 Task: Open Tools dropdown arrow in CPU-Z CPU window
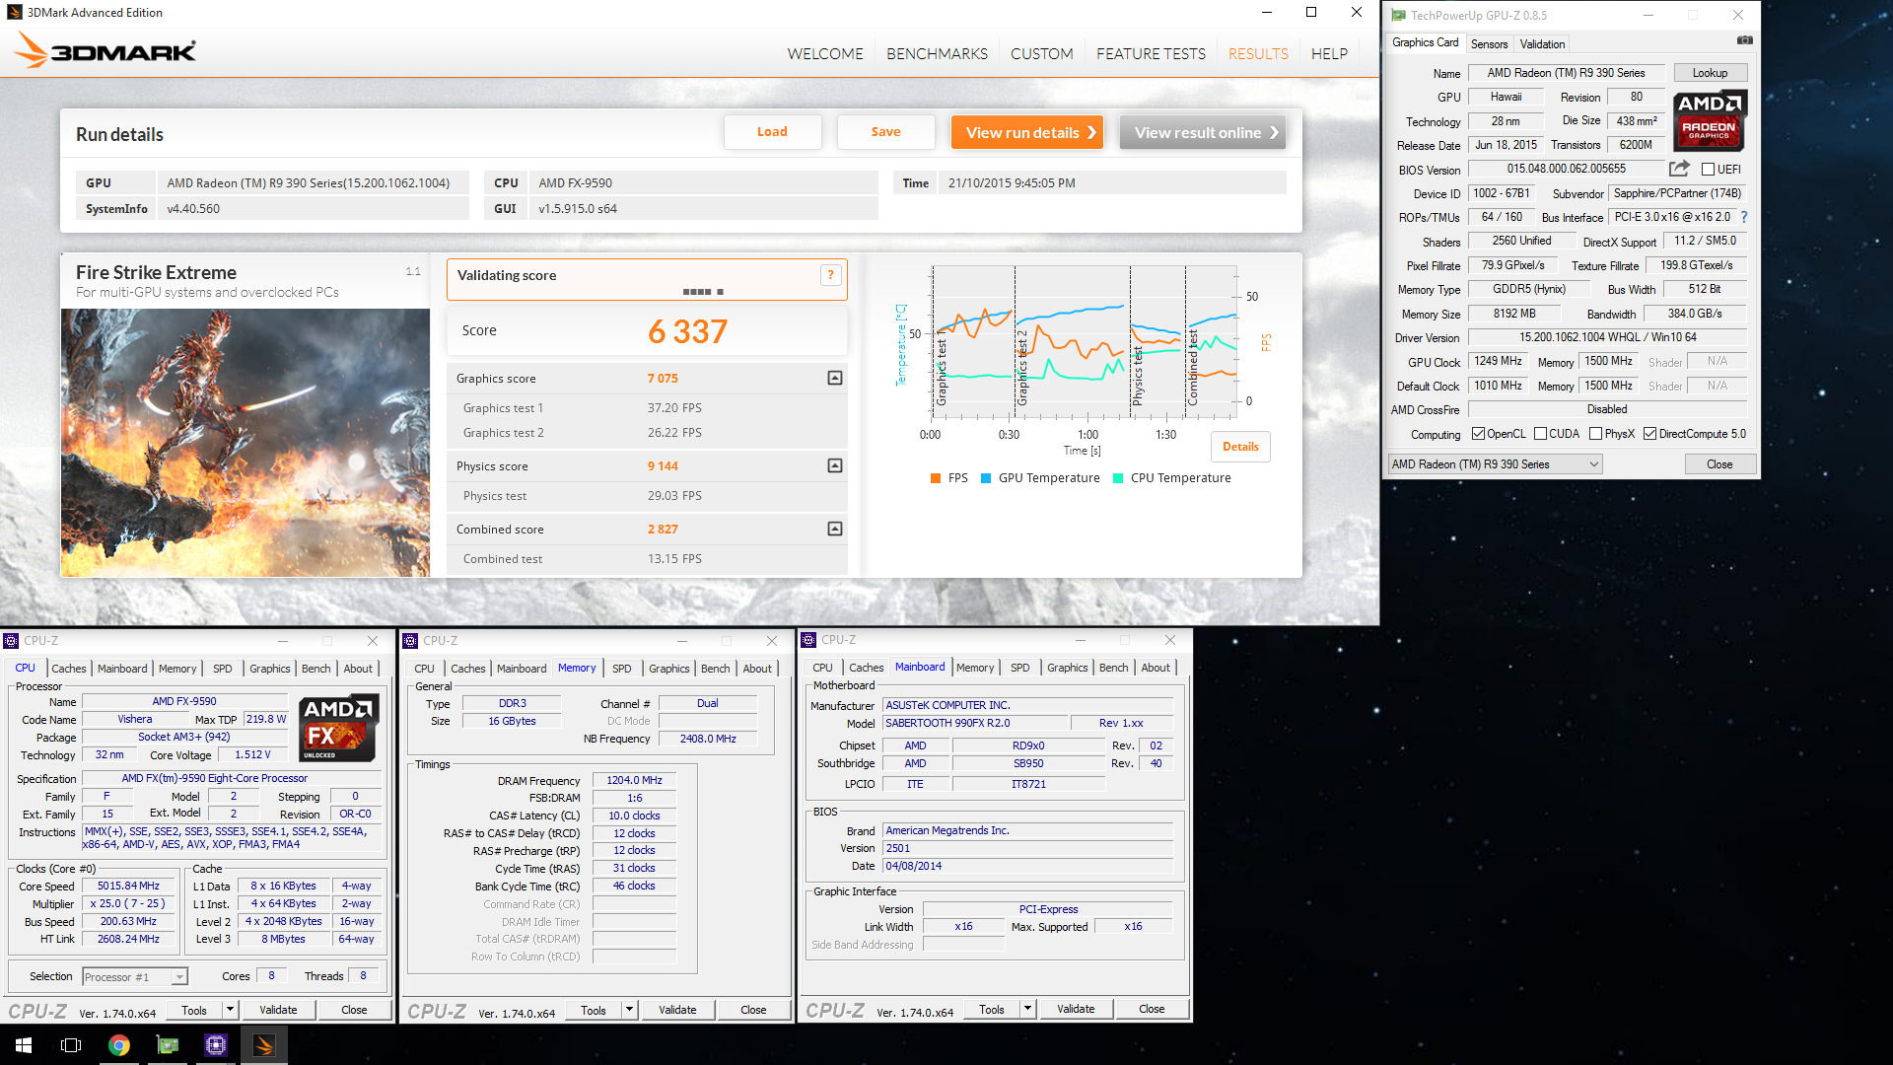[x=230, y=1010]
